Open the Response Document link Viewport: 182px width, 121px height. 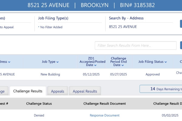[105, 115]
